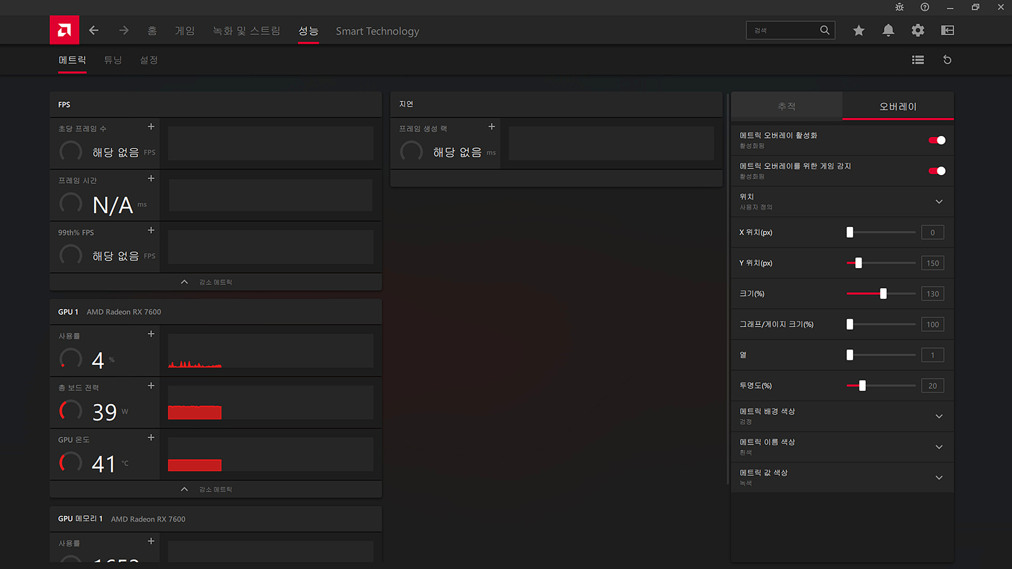This screenshot has height=569, width=1012.
Task: Select the 추적 panel tab
Action: 786,106
